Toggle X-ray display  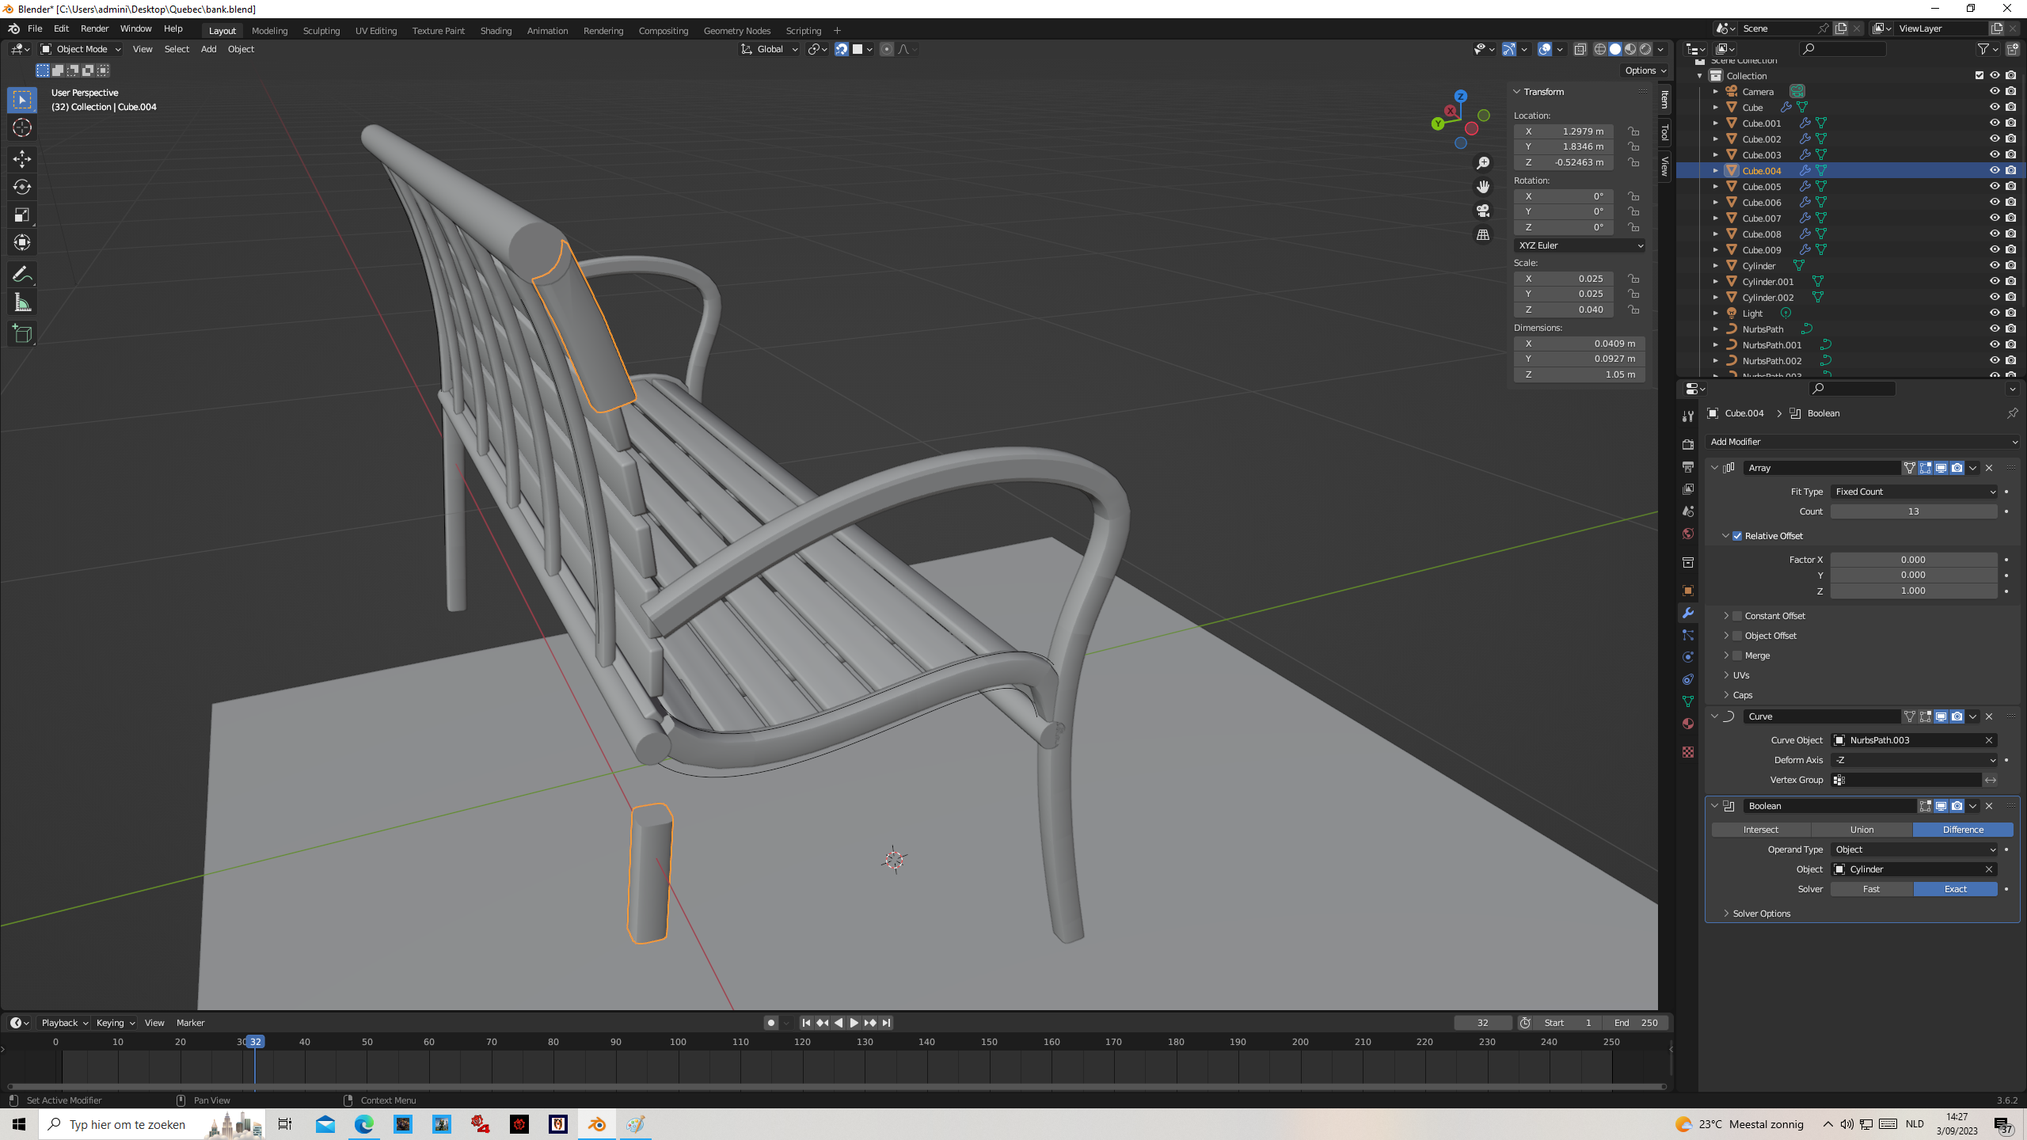(1580, 49)
